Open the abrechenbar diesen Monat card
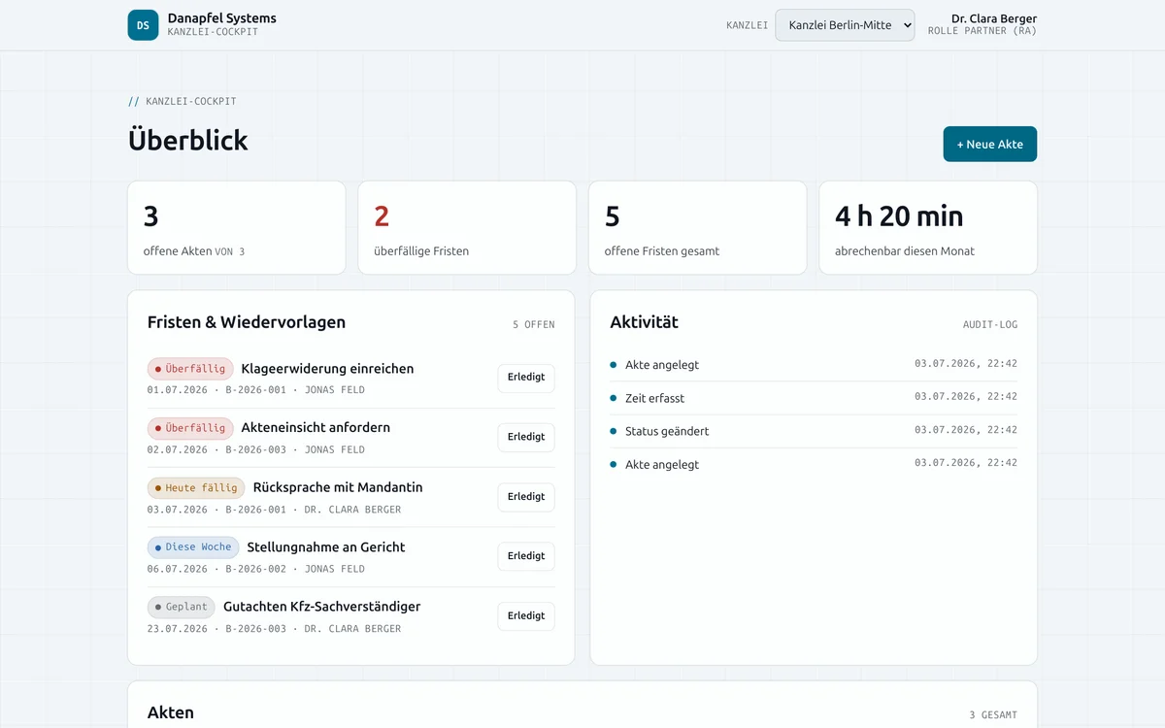This screenshot has width=1165, height=728. (x=928, y=228)
